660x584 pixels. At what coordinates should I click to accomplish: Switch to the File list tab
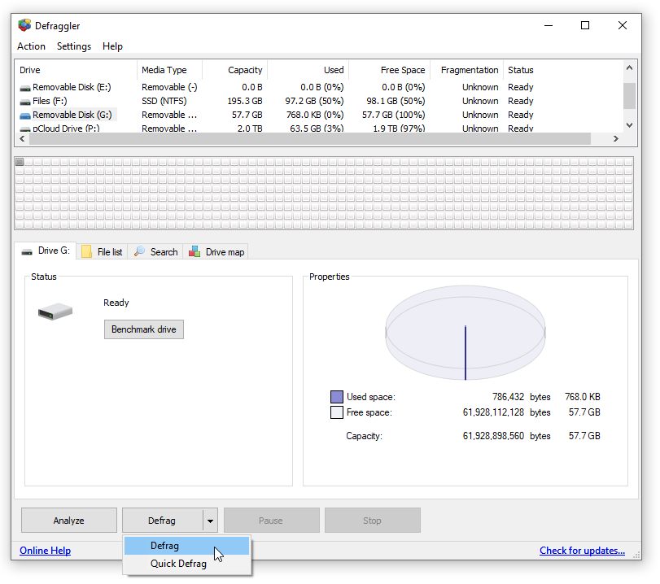102,251
